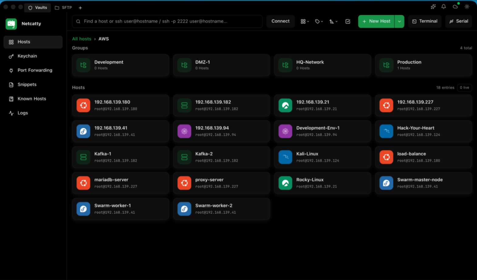Click Ubuntu icon of host 192.168.139.227

tap(386, 105)
